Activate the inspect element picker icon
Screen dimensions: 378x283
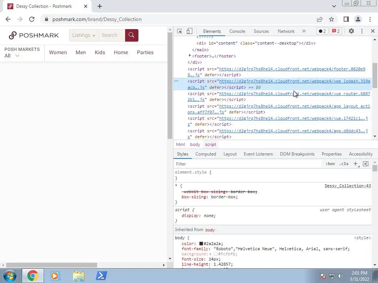(x=179, y=31)
